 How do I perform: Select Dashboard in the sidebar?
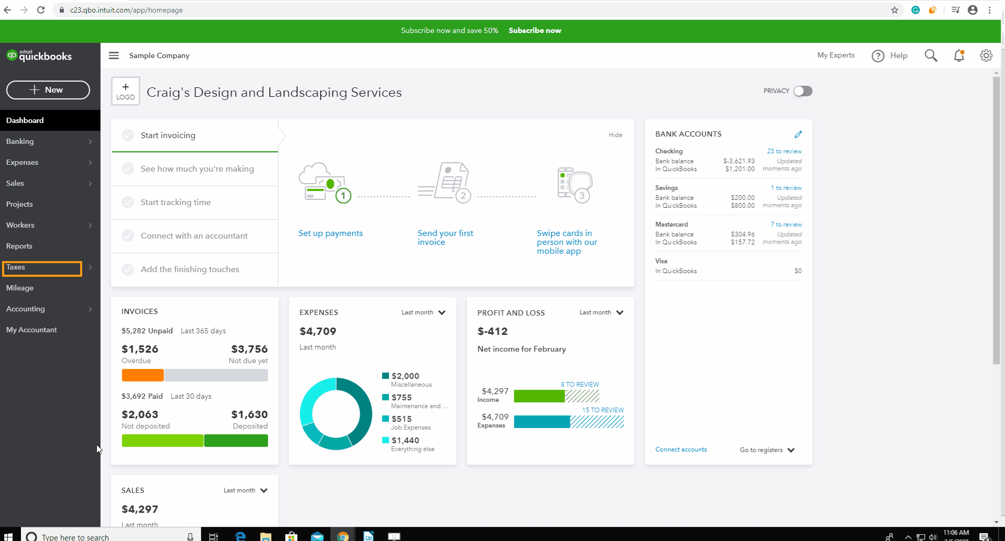[50, 120]
